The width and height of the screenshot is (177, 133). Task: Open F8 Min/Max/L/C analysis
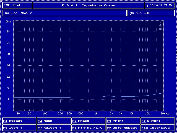88,128
